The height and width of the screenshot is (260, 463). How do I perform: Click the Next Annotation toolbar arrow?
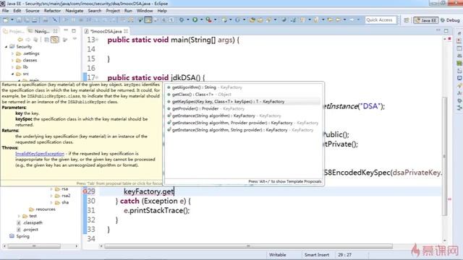point(302,20)
